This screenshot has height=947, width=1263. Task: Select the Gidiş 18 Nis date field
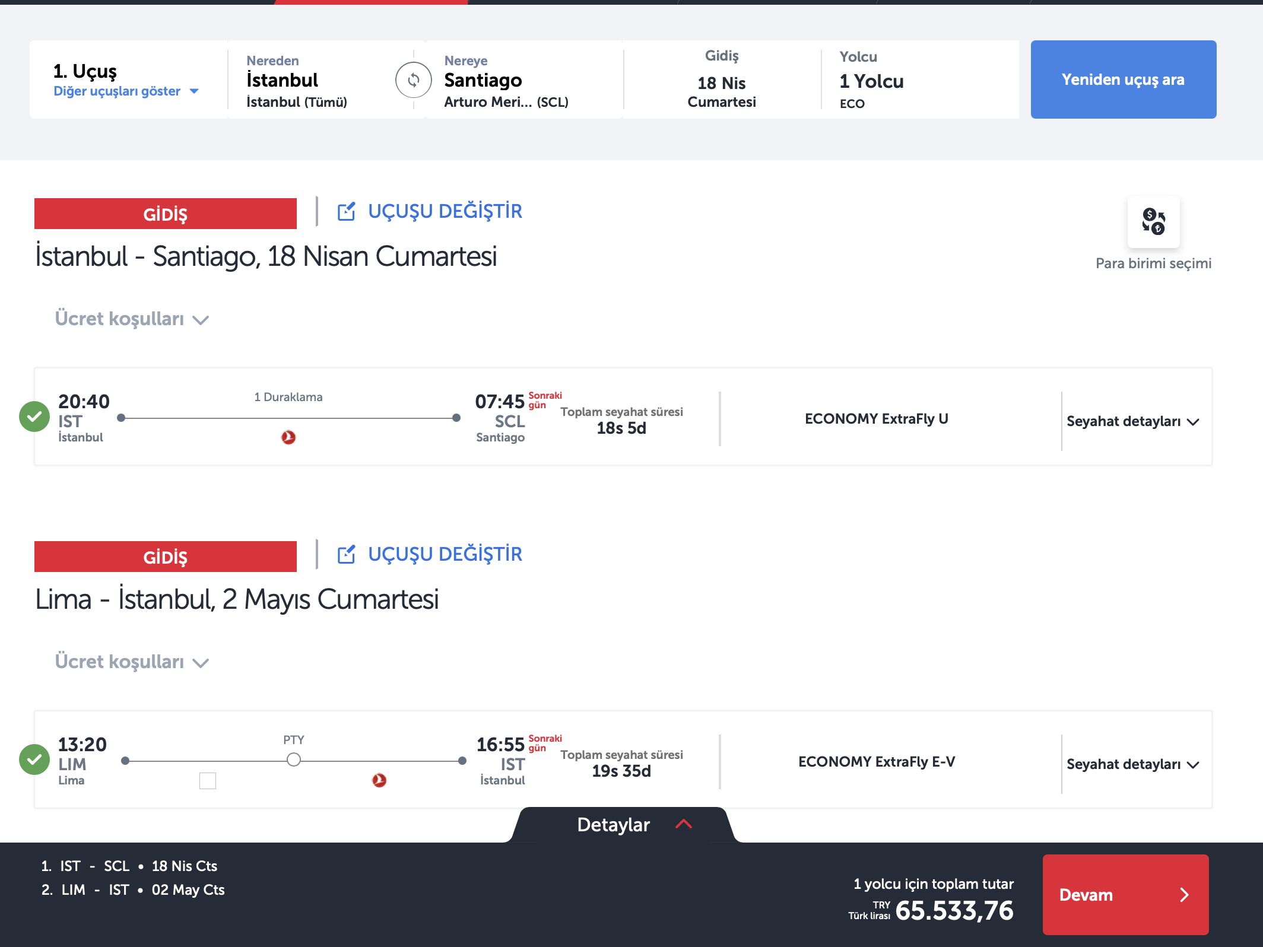tap(721, 80)
